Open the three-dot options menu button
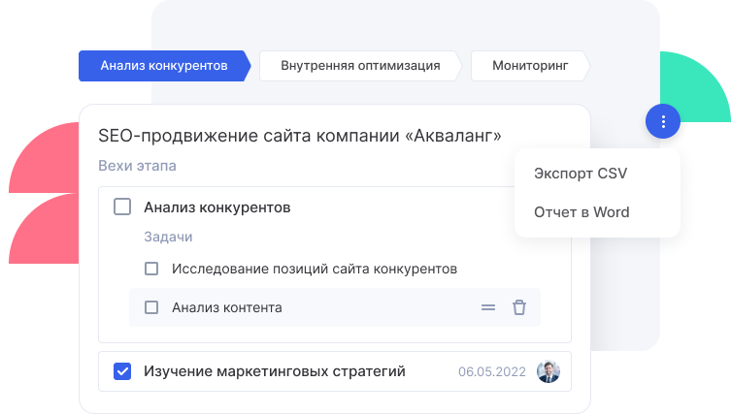Viewport: 731px width, 414px height. tap(663, 121)
